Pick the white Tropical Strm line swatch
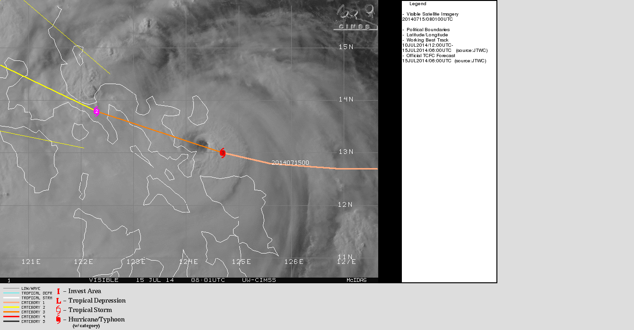 pyautogui.click(x=11, y=298)
